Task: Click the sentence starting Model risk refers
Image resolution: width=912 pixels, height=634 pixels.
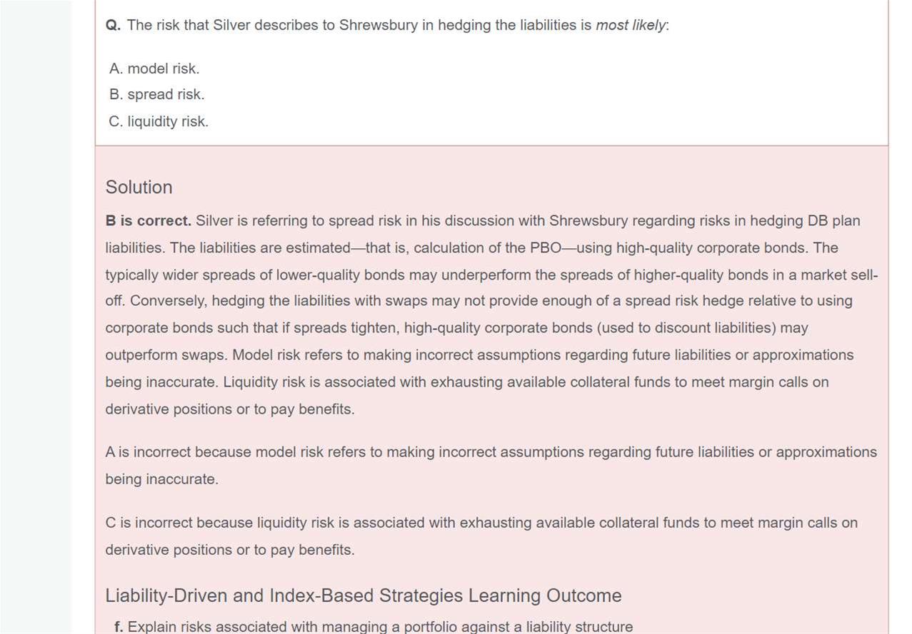Action: (x=543, y=355)
